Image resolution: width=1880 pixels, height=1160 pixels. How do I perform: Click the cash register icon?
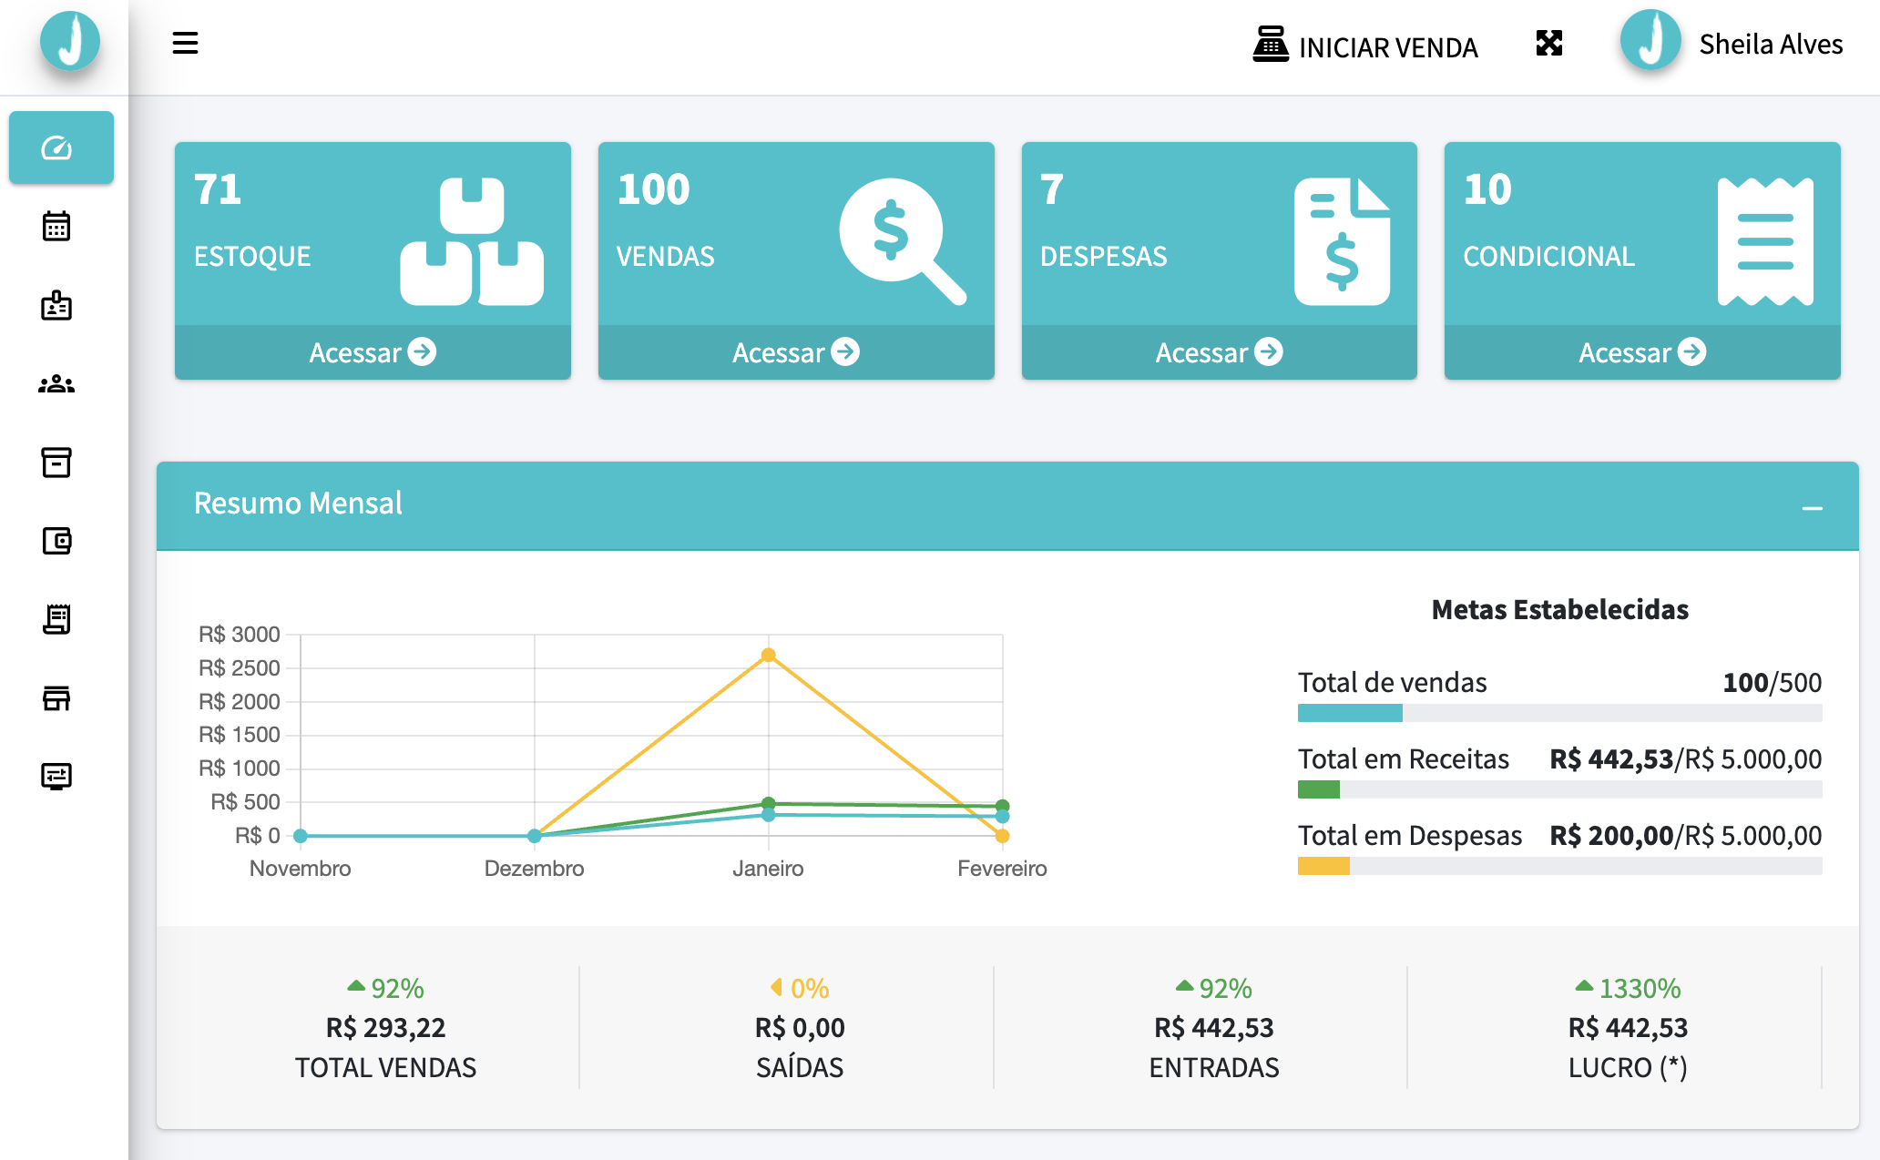point(1271,44)
